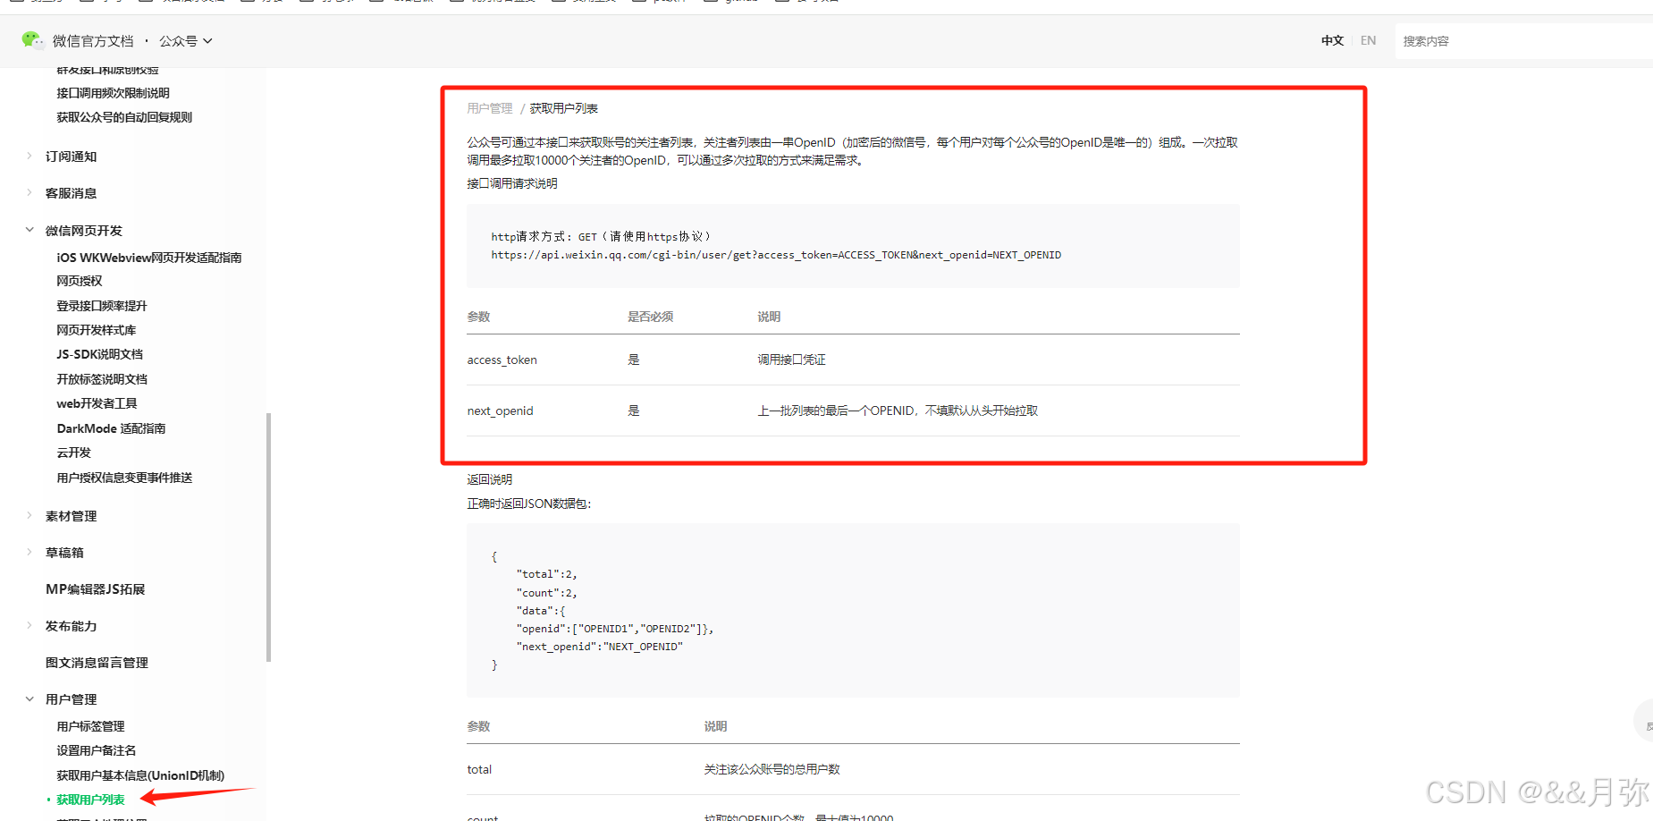Click the WeChat logo icon
This screenshot has width=1653, height=821.
click(x=32, y=40)
